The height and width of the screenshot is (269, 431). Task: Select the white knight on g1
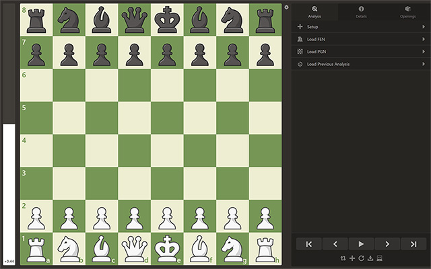(x=232, y=249)
